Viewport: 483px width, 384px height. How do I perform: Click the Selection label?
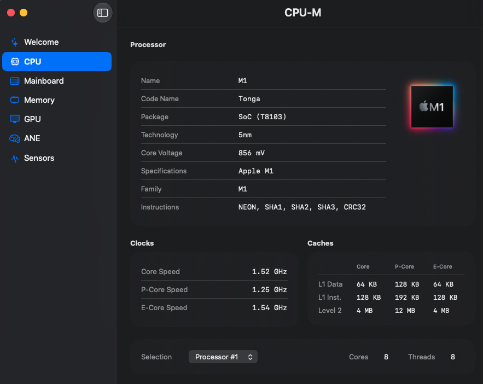(x=156, y=357)
